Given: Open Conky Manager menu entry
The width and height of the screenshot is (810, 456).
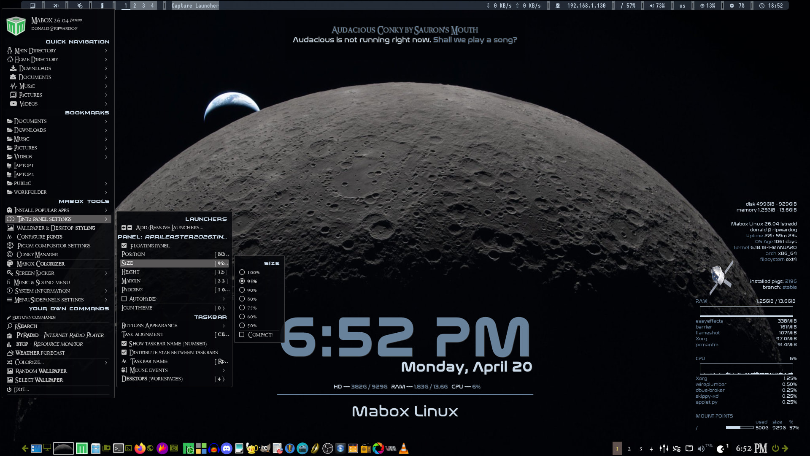Looking at the screenshot, I should (x=37, y=255).
